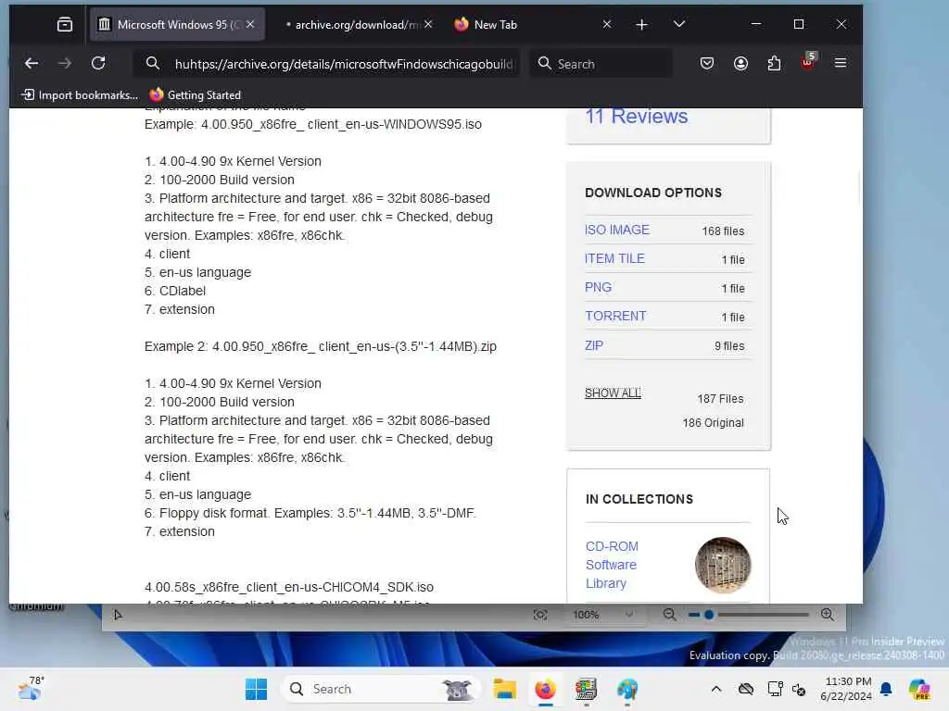Open File Explorer from taskbar
This screenshot has width=949, height=711.
click(x=504, y=689)
